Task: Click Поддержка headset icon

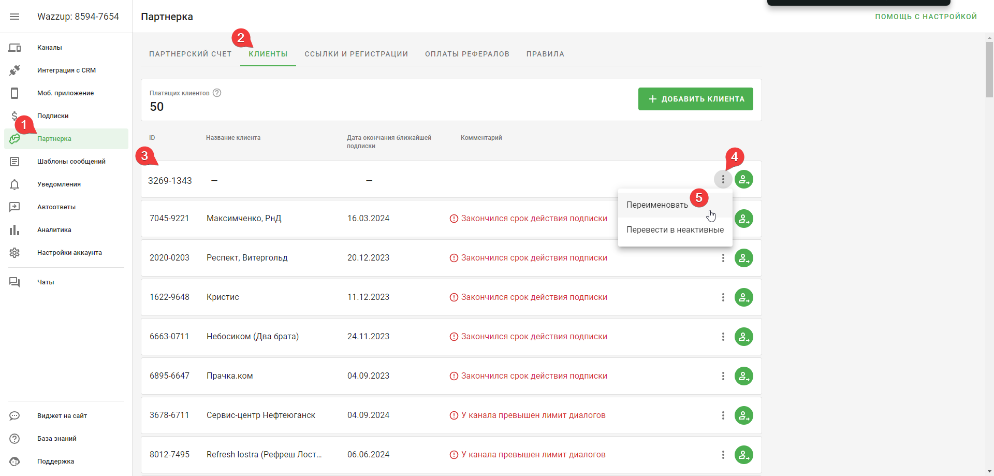Action: (x=14, y=461)
